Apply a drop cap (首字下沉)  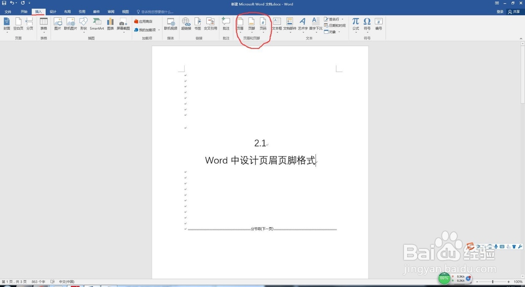point(316,25)
